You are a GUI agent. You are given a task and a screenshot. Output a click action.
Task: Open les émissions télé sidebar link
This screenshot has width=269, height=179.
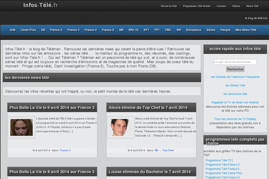(x=235, y=94)
